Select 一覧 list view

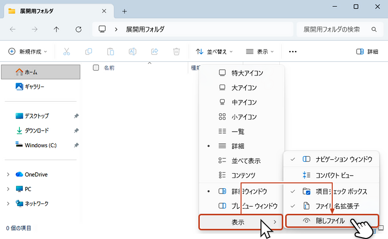tap(242, 131)
